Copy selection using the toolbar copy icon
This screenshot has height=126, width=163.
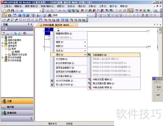(x=52, y=11)
